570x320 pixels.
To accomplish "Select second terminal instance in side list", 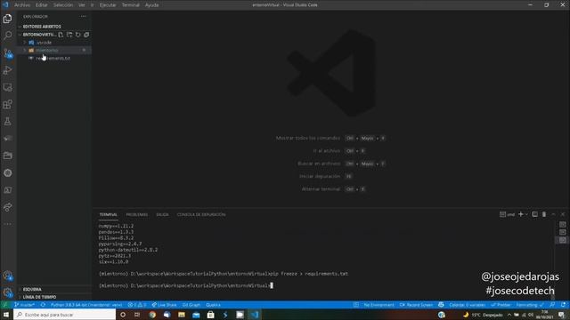I will [562, 232].
